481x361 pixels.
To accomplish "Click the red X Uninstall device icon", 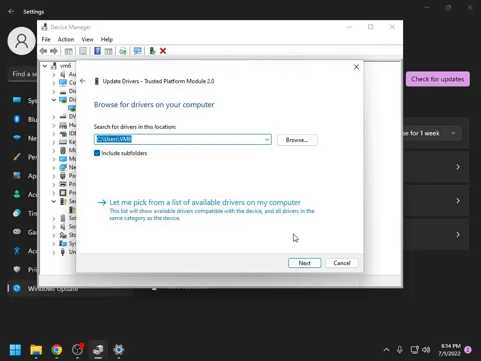I will (163, 51).
